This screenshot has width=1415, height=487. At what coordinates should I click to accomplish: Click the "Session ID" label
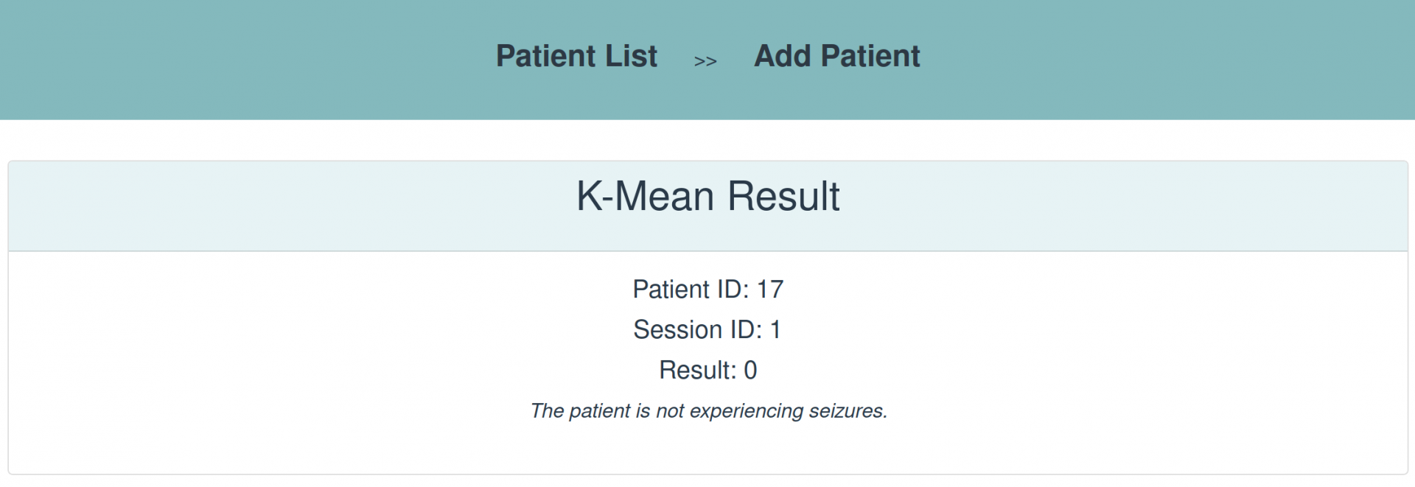697,330
